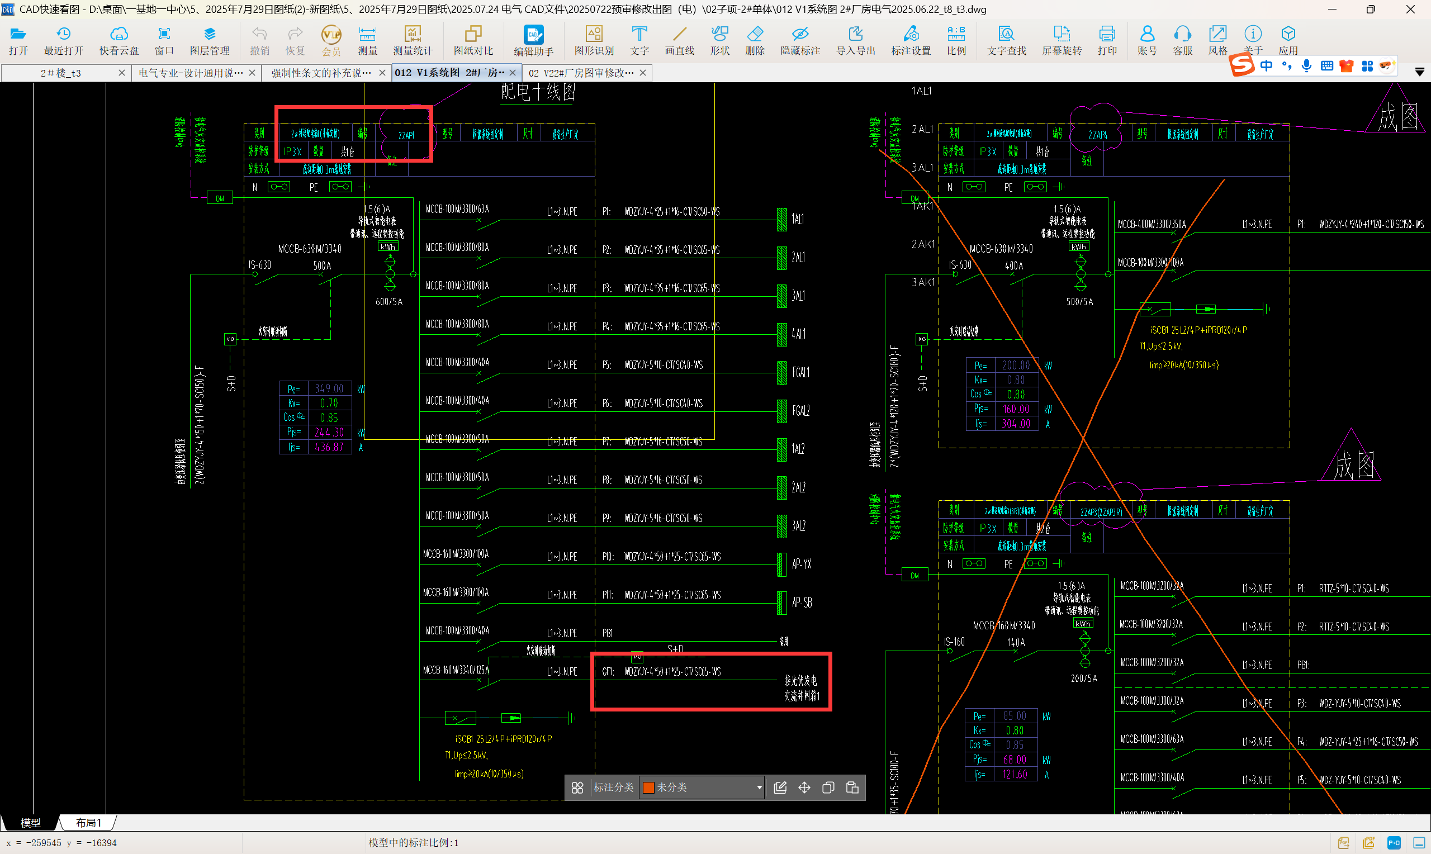
Task: Change the 风格 theme style
Action: click(1217, 40)
